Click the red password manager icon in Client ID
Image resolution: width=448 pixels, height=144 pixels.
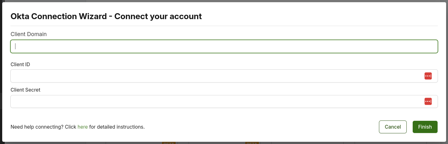(x=428, y=76)
